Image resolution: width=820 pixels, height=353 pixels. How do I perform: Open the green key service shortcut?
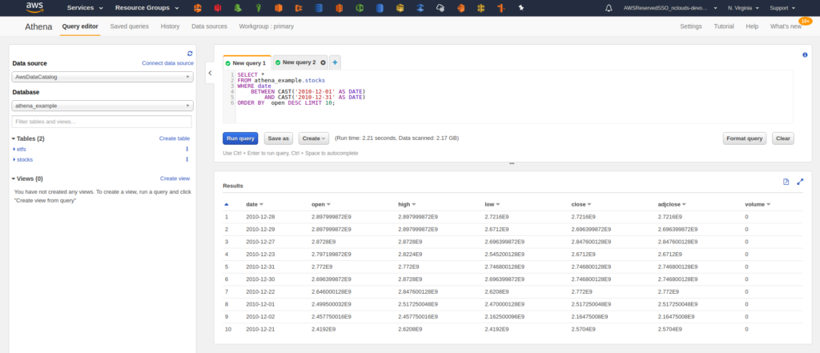(x=258, y=8)
